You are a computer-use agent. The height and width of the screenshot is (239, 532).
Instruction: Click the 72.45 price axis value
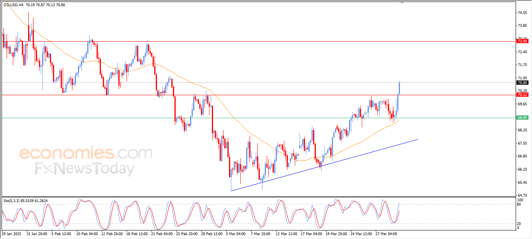coord(522,52)
